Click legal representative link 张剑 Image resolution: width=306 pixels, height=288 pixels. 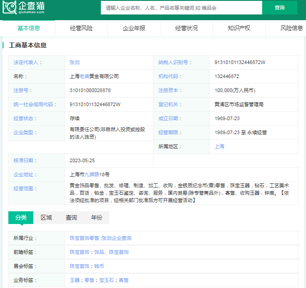pos(75,62)
